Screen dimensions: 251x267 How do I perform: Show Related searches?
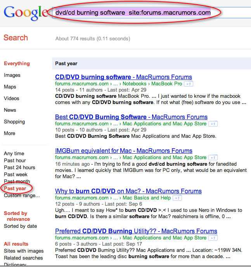(x=23, y=258)
